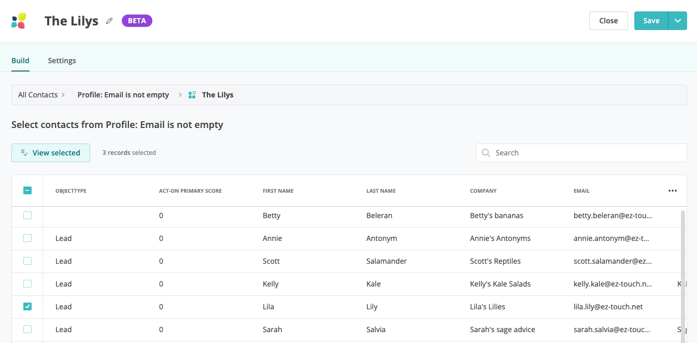Click the 'Lead' cell in Annie's row

pyautogui.click(x=63, y=238)
